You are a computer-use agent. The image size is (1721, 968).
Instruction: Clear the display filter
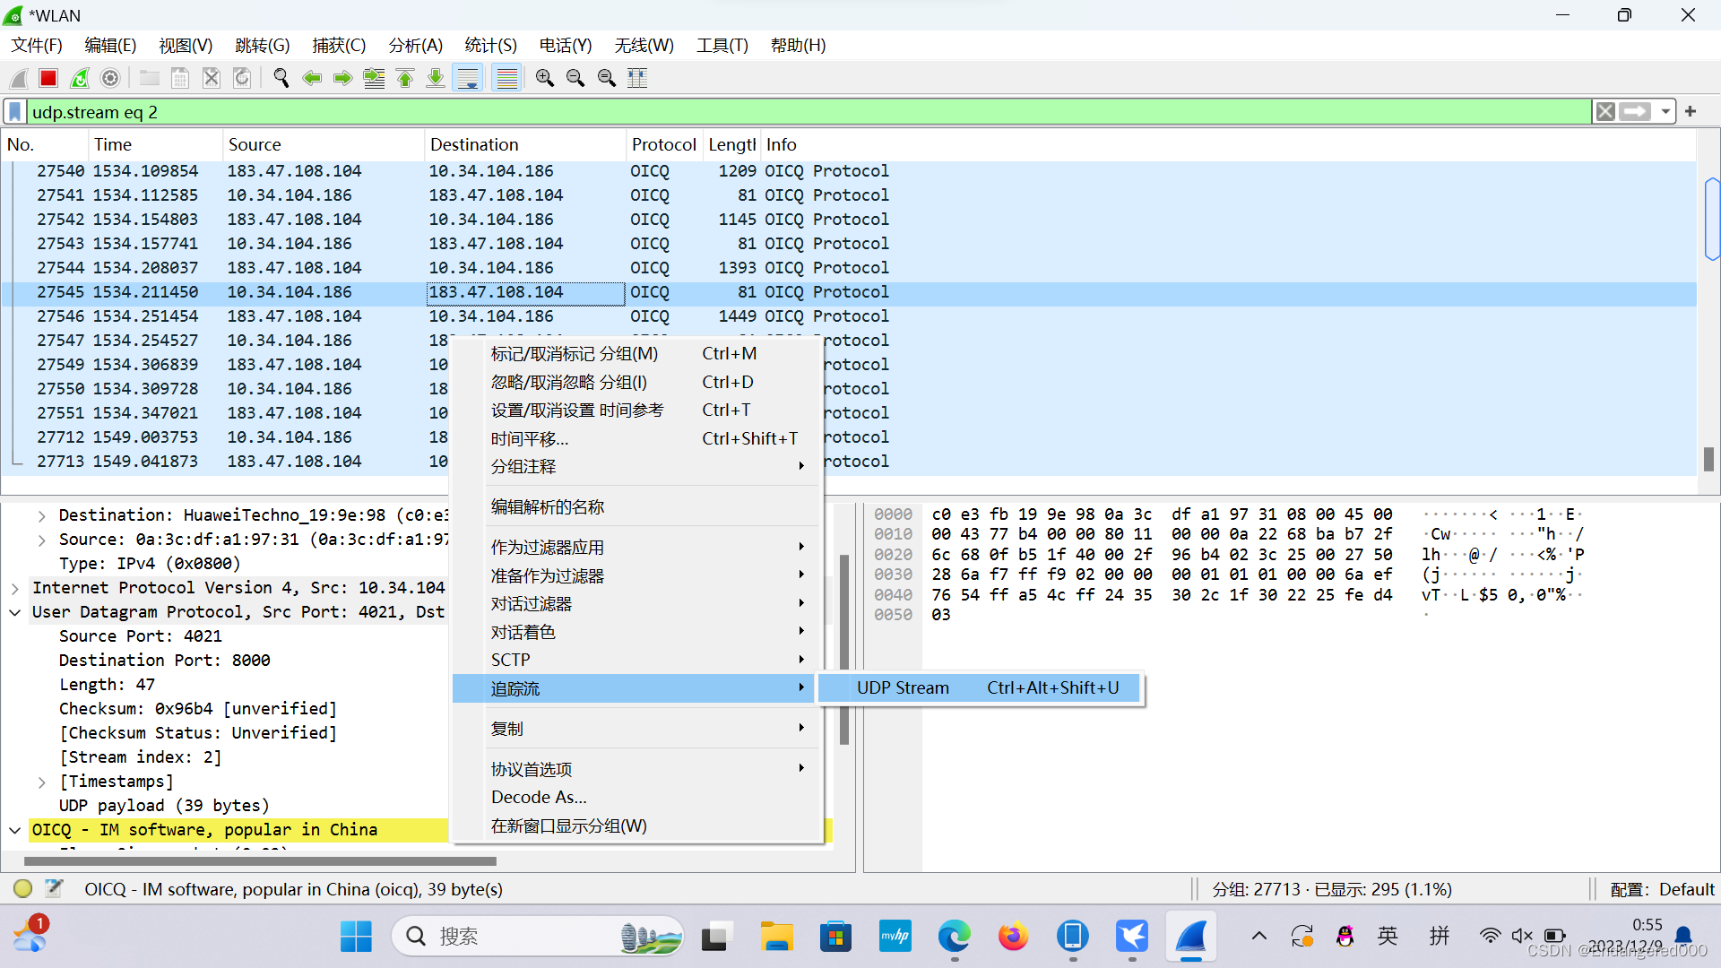click(1605, 112)
